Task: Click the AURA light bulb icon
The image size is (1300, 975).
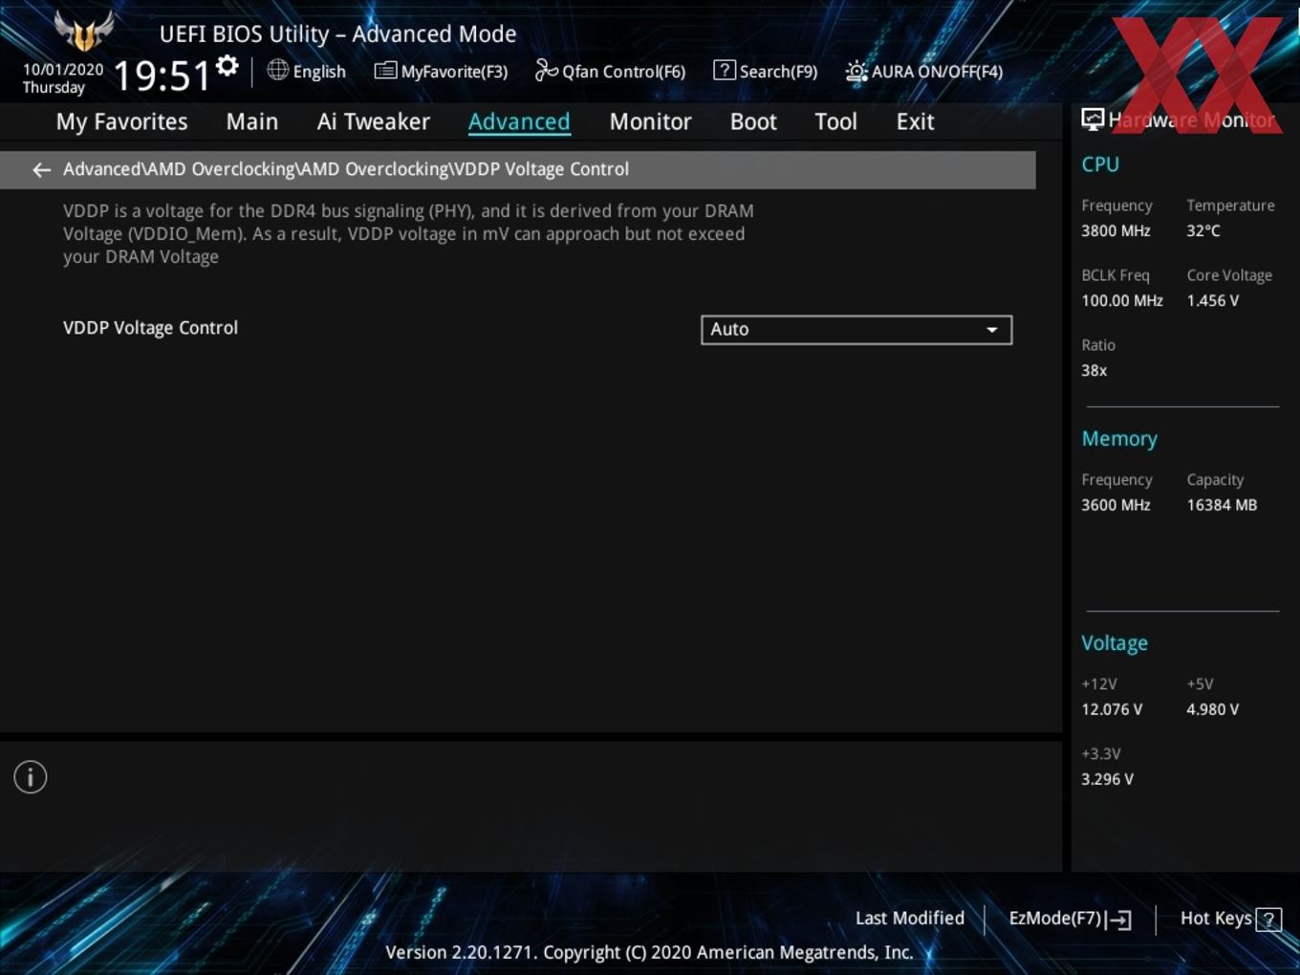Action: [856, 72]
